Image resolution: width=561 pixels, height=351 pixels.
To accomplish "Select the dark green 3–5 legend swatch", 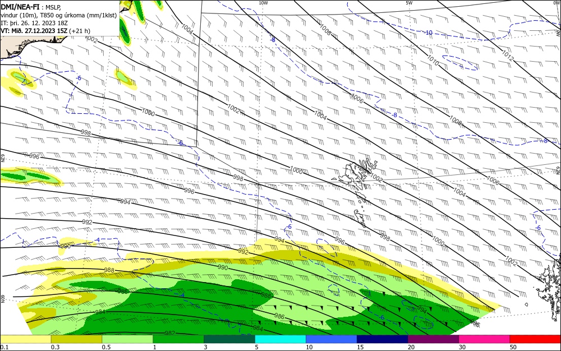I will [x=229, y=339].
